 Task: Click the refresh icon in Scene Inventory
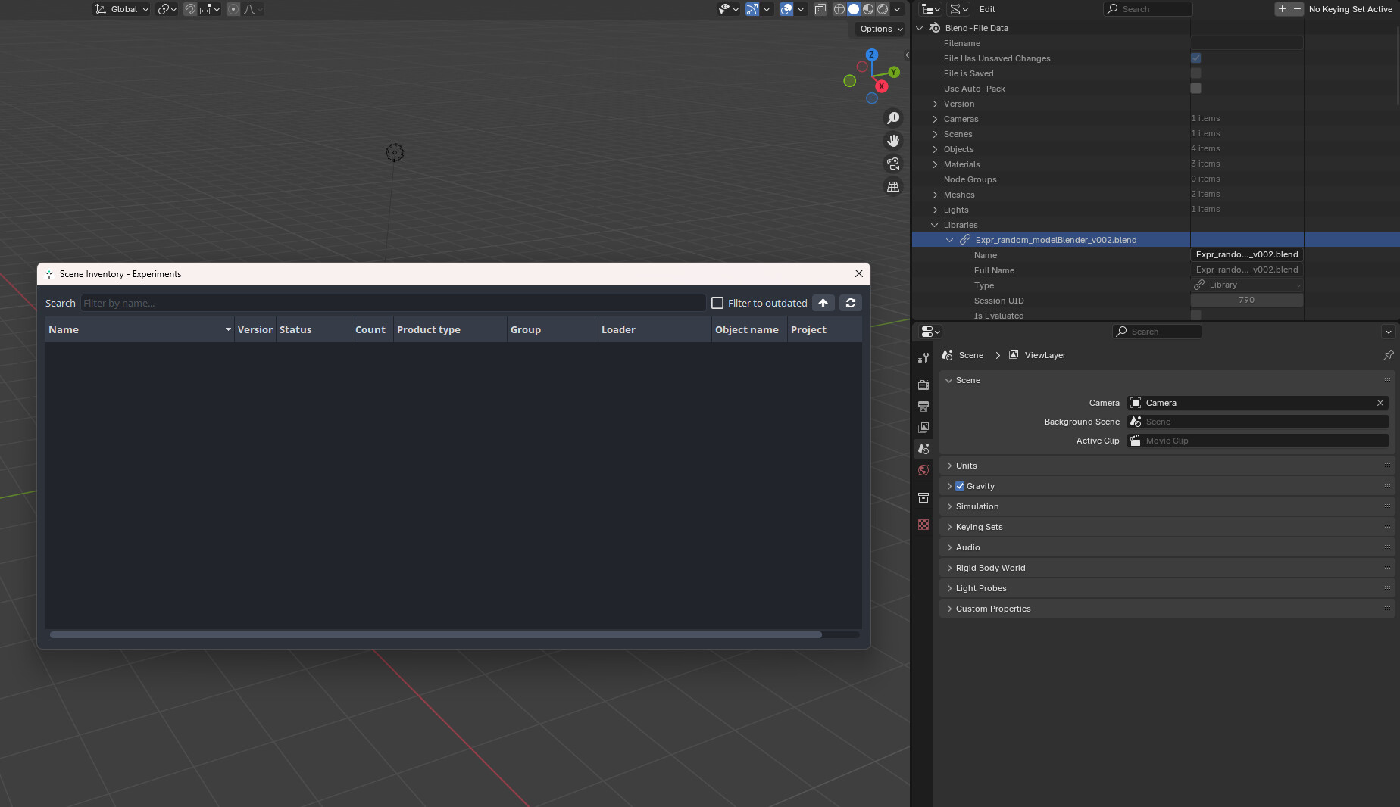point(851,303)
